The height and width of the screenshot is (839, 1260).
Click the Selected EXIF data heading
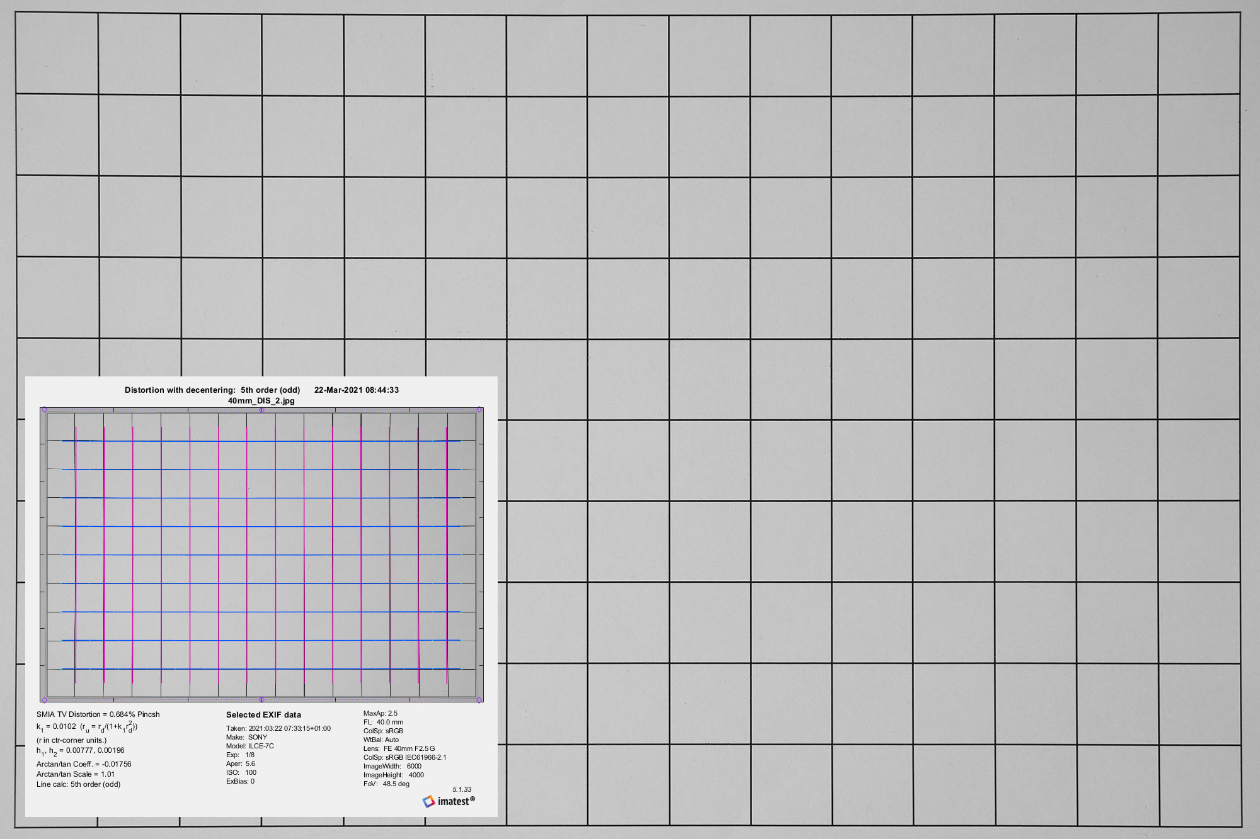pos(263,715)
